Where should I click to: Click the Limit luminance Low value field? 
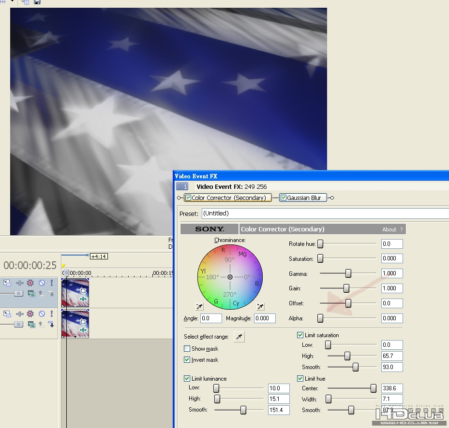click(279, 388)
